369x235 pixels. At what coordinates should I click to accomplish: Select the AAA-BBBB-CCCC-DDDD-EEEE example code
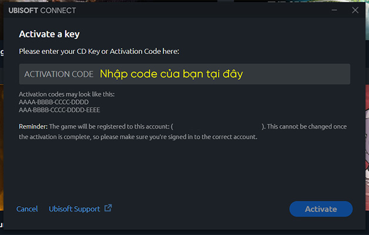coord(61,110)
